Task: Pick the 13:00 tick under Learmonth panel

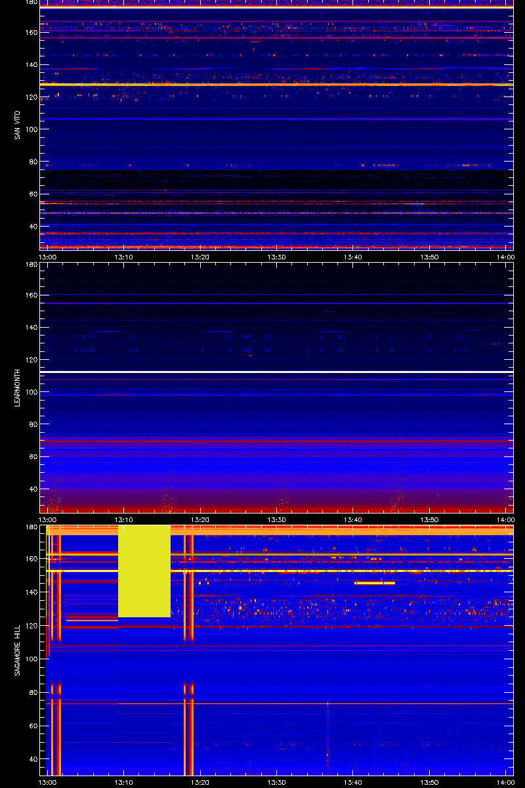Action: [x=49, y=520]
